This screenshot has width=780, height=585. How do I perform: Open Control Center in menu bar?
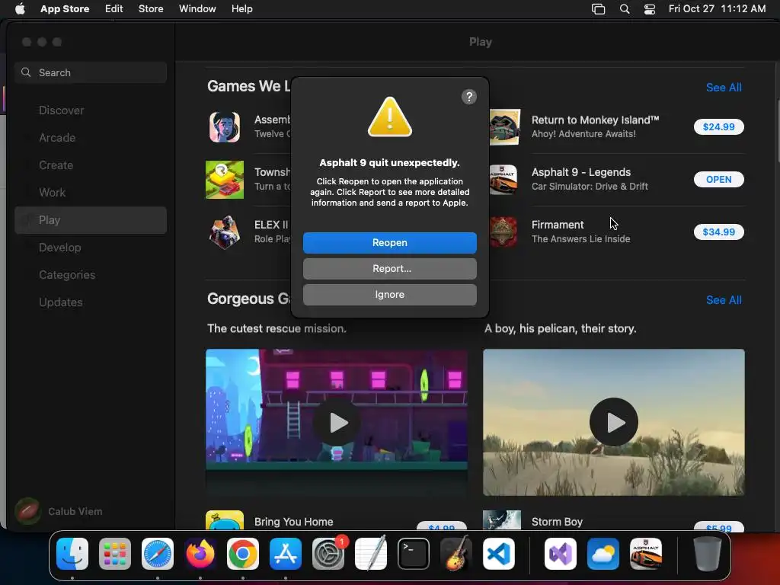pos(650,9)
